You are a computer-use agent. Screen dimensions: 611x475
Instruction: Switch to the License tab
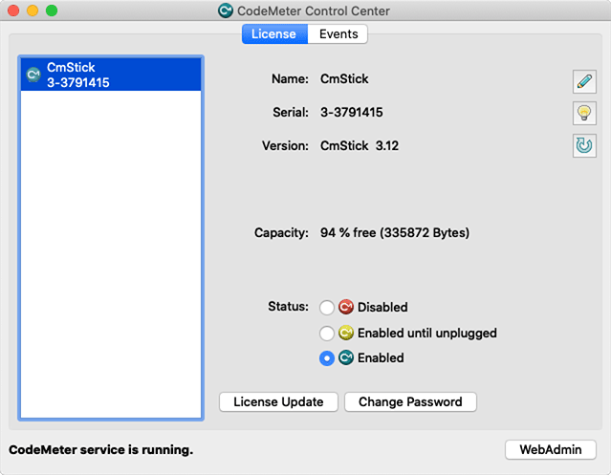coord(274,33)
